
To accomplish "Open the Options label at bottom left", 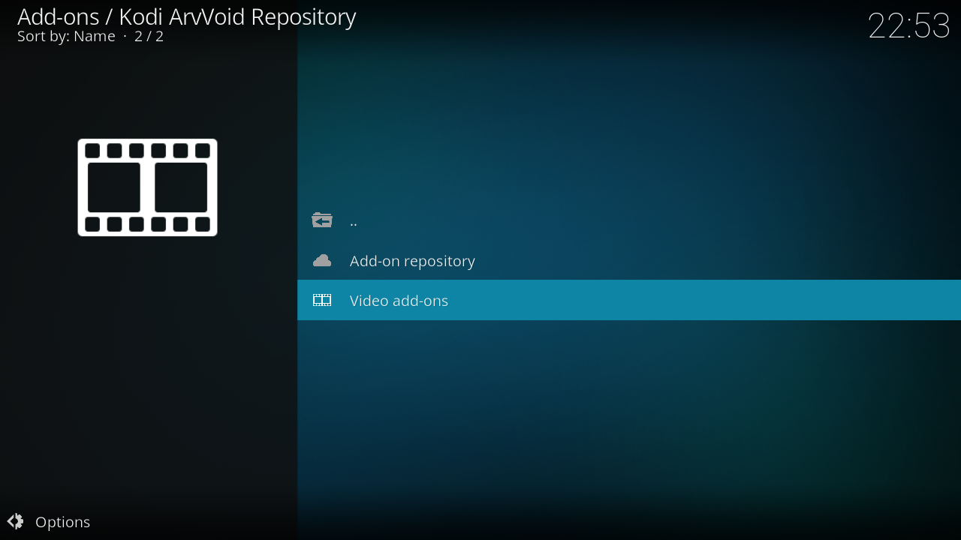I will tap(62, 522).
